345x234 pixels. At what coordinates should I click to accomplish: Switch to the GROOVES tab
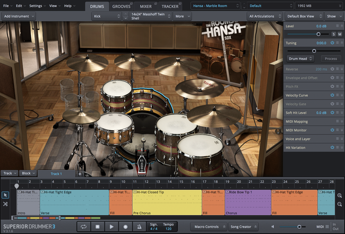(x=122, y=6)
